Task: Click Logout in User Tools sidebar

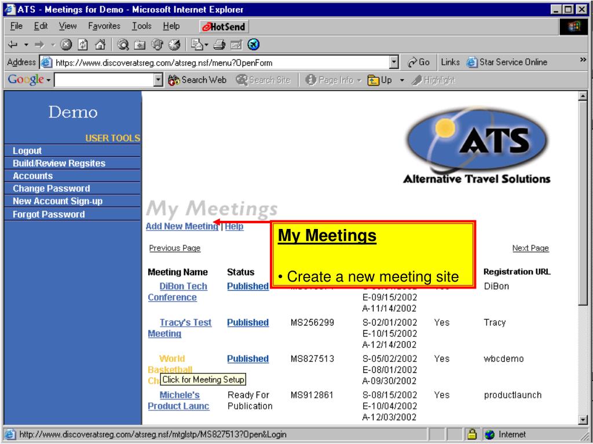Action: (x=27, y=151)
